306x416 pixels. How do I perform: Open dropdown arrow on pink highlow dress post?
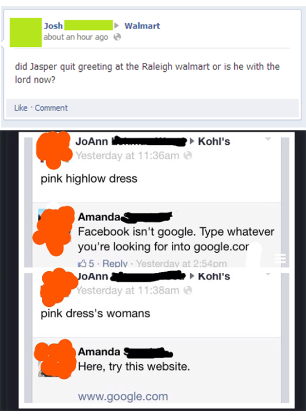[268, 139]
